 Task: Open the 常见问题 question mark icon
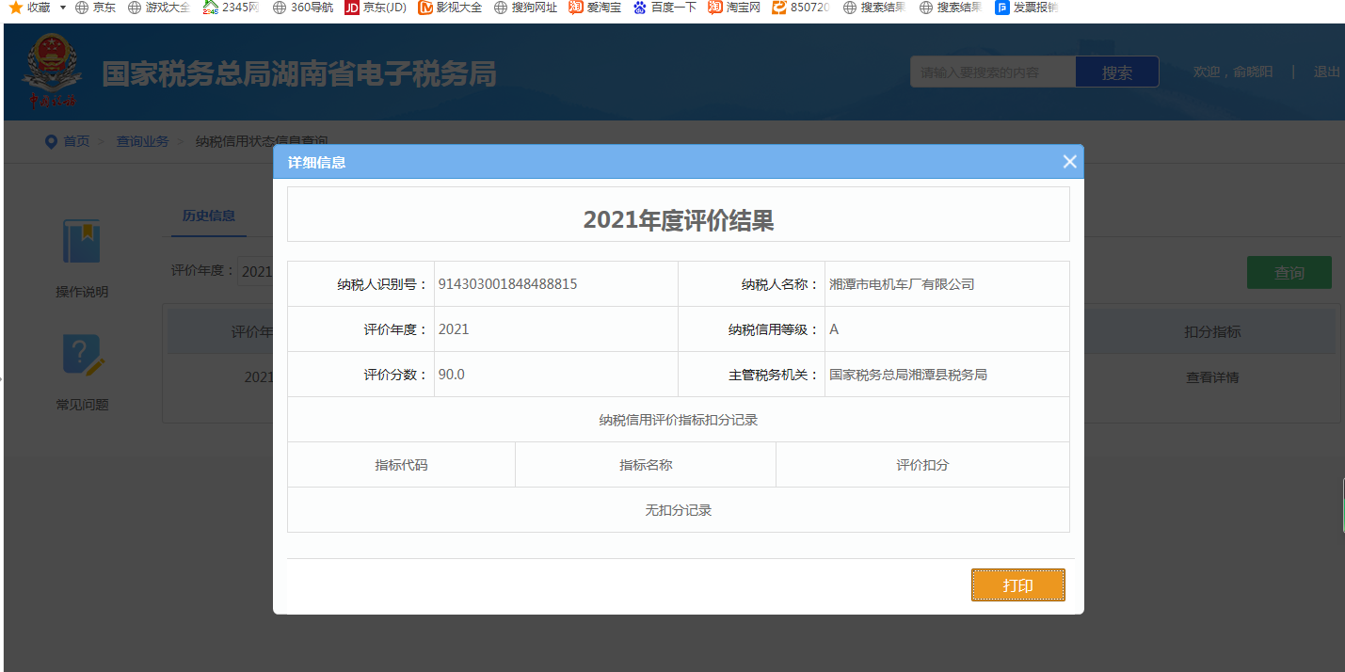tap(82, 356)
